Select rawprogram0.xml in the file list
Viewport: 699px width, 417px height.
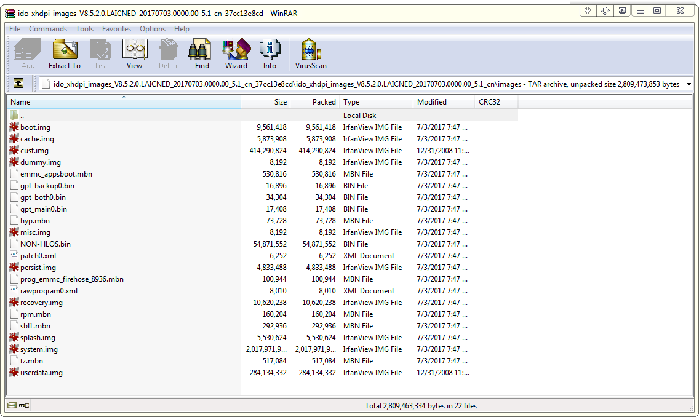pos(49,291)
